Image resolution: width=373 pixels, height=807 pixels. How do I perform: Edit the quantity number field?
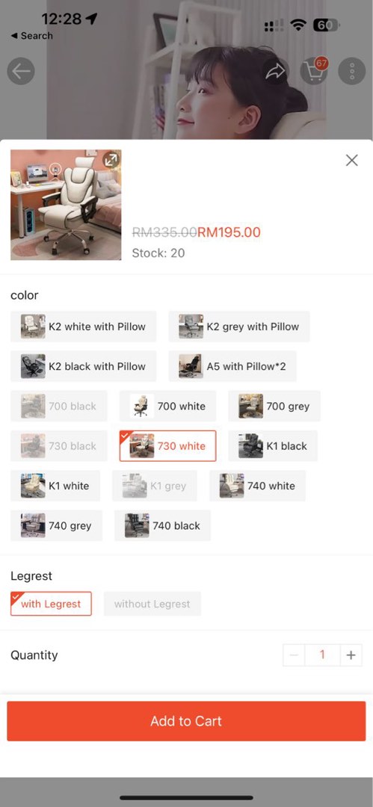coord(322,655)
